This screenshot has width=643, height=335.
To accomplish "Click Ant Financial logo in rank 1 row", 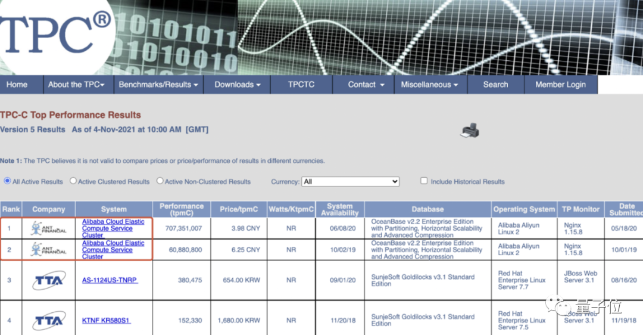I will 48,228.
